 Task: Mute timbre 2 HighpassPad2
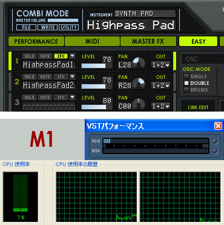[45, 76]
